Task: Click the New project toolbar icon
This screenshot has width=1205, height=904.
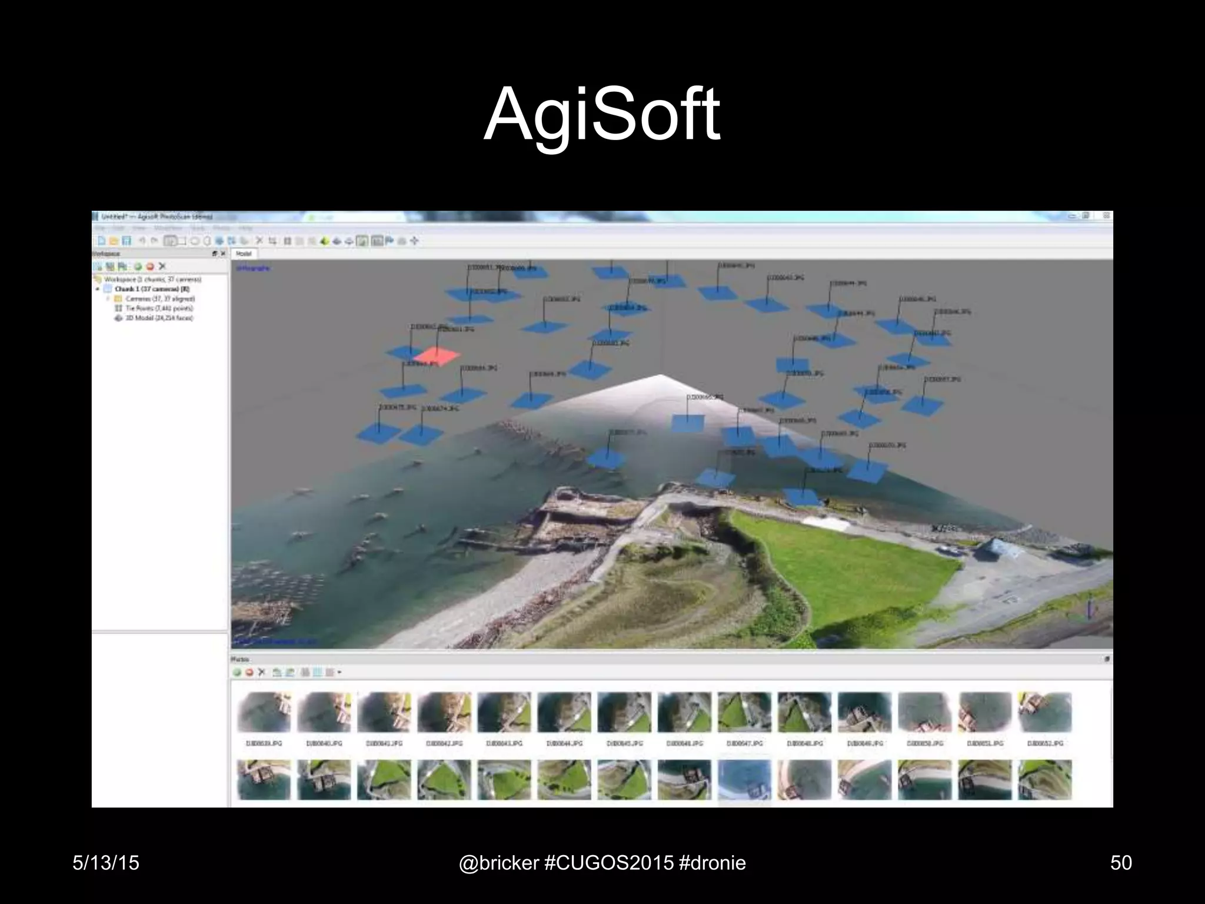Action: (101, 240)
